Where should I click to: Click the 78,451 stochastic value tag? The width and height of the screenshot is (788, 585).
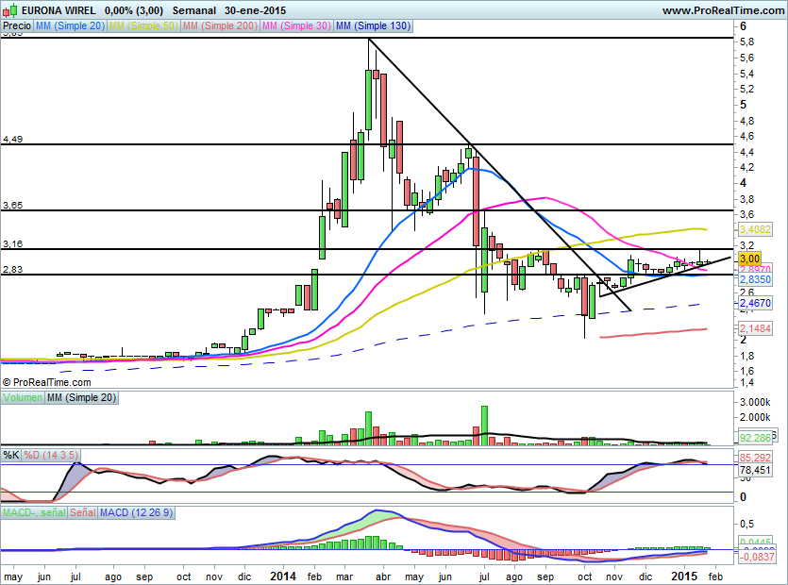(x=755, y=470)
